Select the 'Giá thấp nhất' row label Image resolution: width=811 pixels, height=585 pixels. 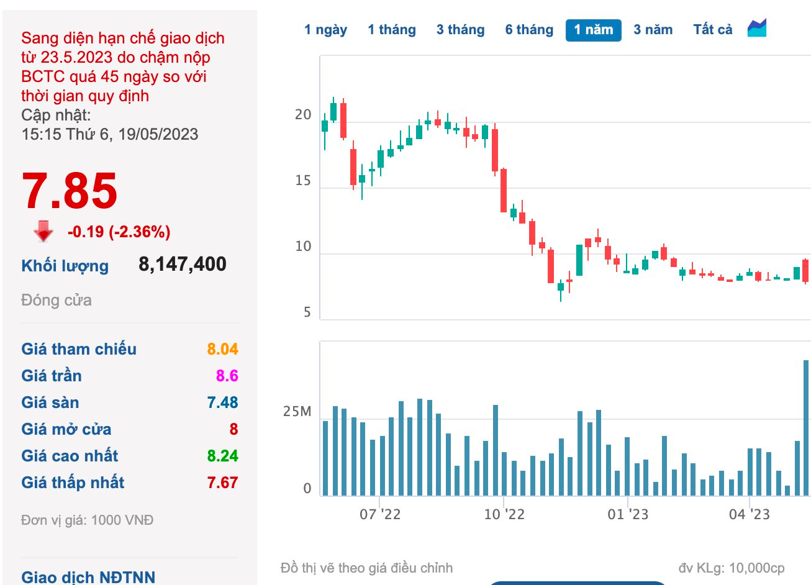pyautogui.click(x=73, y=483)
